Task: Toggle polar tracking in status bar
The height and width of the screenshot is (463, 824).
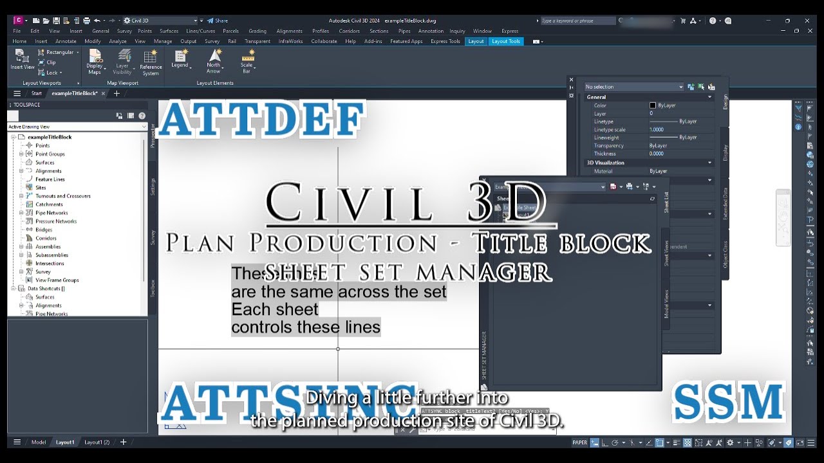Action: (x=615, y=442)
